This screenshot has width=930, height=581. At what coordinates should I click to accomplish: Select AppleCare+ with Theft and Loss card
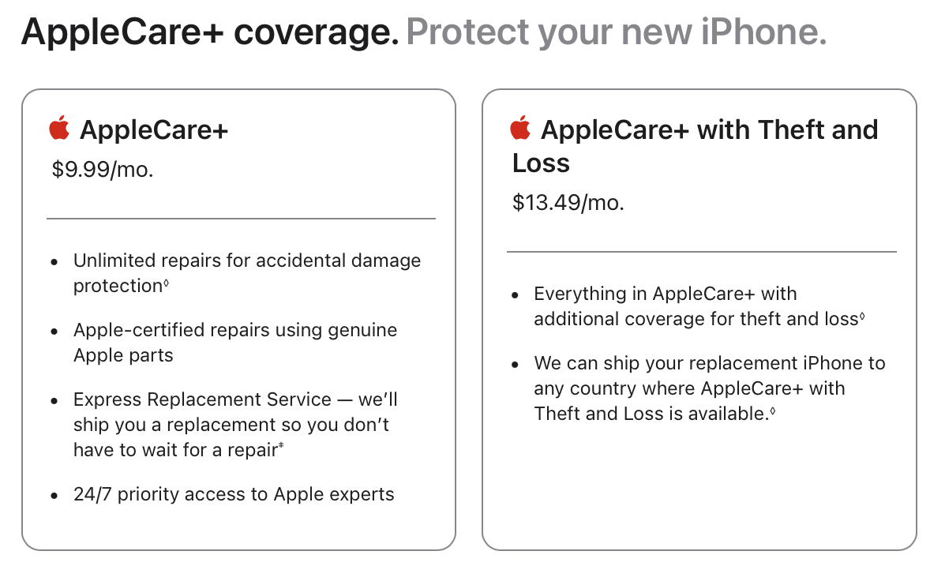(699, 320)
